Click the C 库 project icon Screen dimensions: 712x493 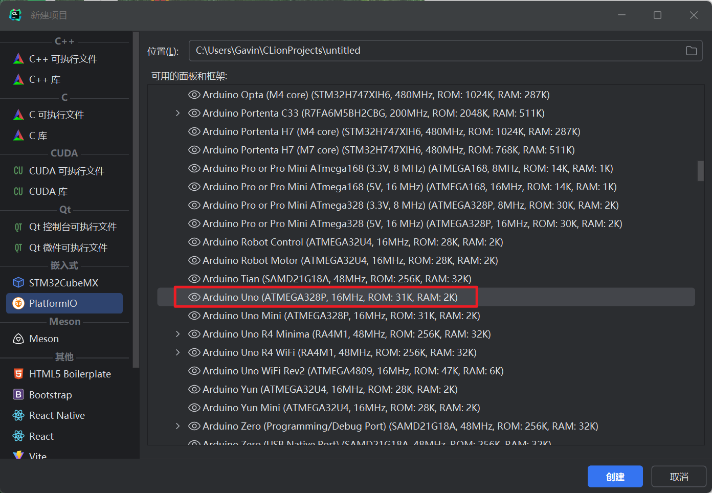point(18,136)
